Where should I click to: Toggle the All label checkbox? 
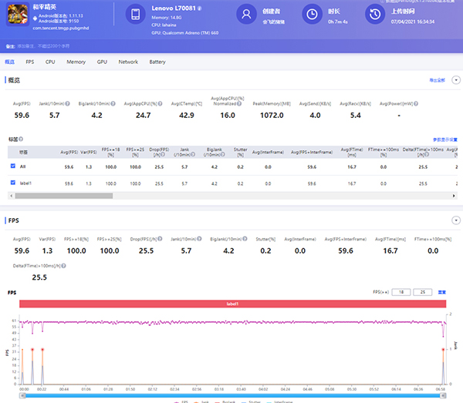pyautogui.click(x=13, y=166)
